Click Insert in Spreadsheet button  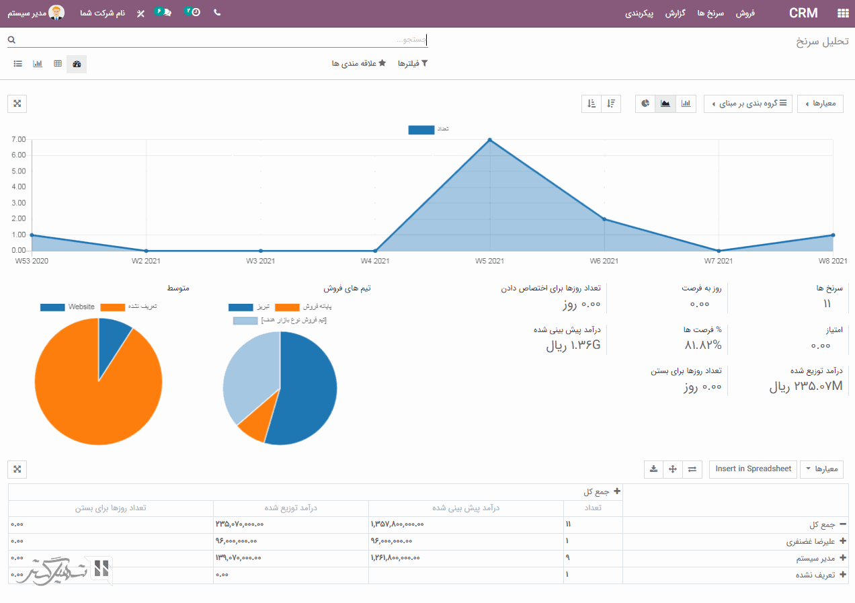click(x=753, y=469)
